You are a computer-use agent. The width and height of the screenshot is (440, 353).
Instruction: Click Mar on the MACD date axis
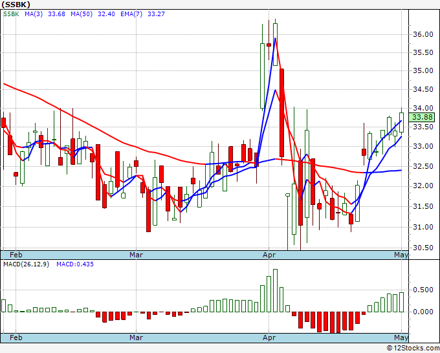click(136, 337)
